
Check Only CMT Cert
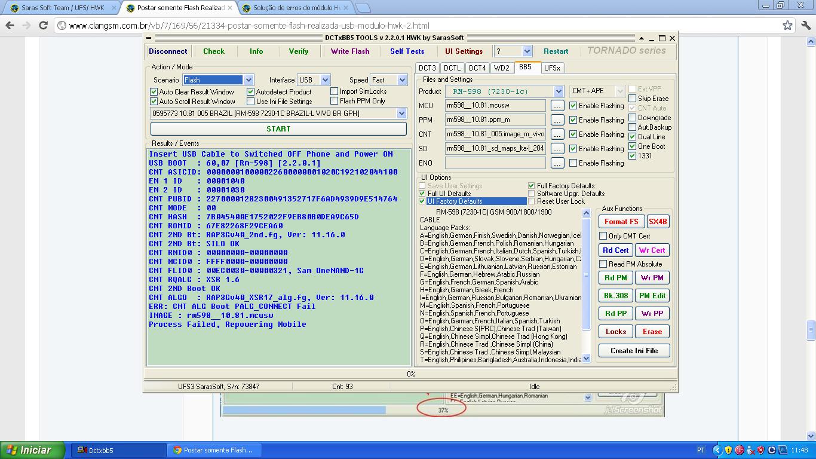coord(603,236)
